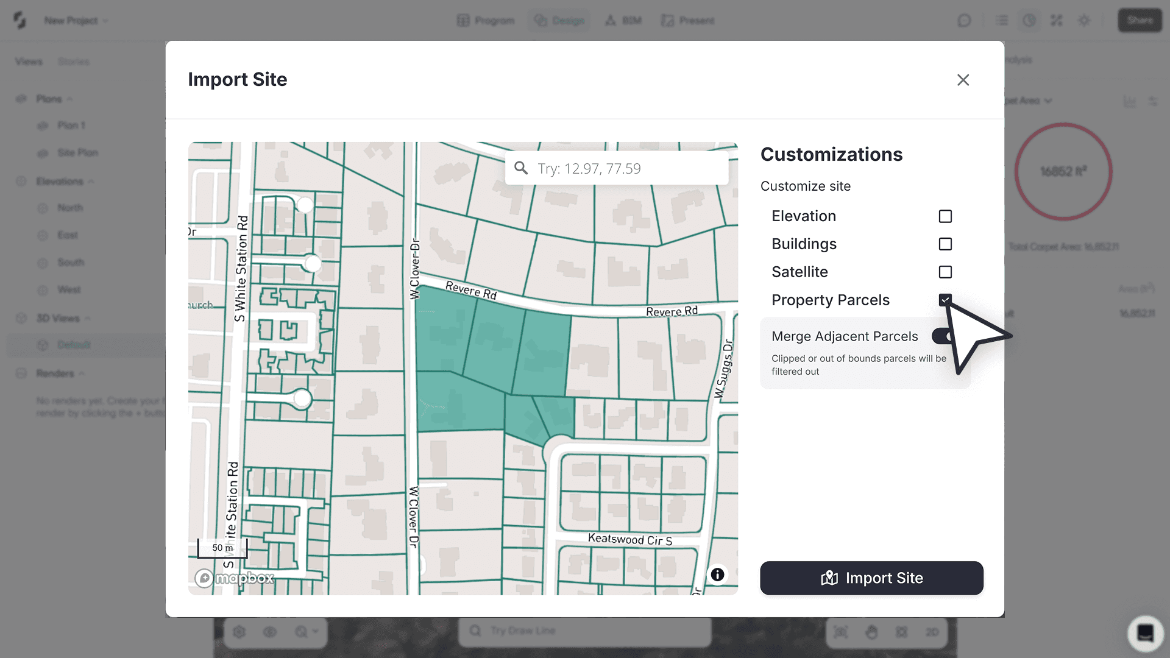Open the chat support widget icon
Image resolution: width=1170 pixels, height=658 pixels.
click(x=1145, y=633)
